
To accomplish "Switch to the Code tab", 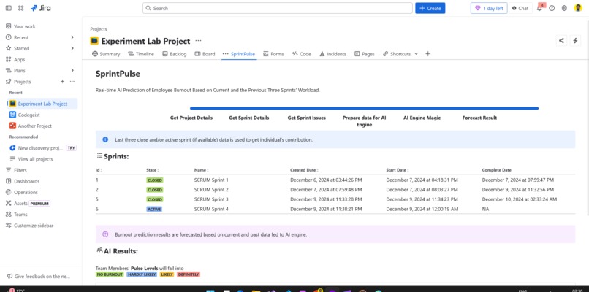I will coord(302,54).
